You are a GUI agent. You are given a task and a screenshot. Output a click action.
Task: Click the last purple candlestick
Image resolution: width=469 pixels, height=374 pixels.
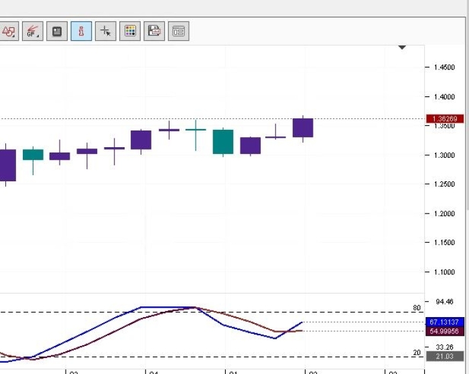pos(303,128)
